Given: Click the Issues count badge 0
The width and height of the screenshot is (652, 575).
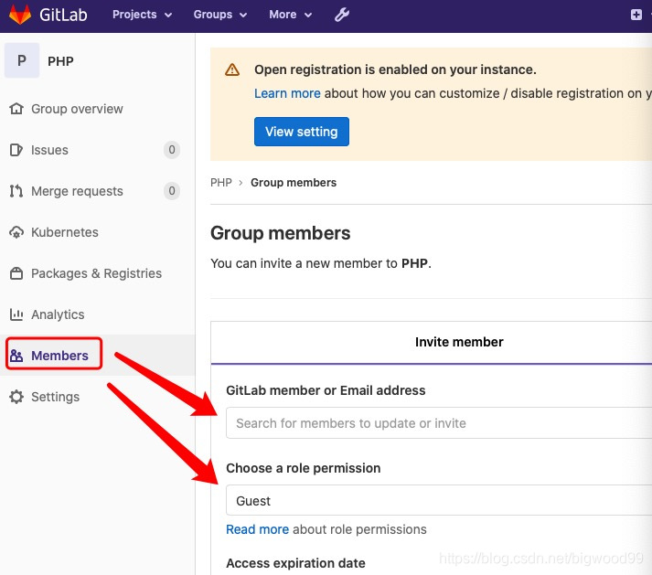Looking at the screenshot, I should click(172, 150).
